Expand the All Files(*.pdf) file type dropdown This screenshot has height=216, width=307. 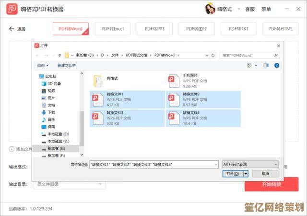(250, 164)
